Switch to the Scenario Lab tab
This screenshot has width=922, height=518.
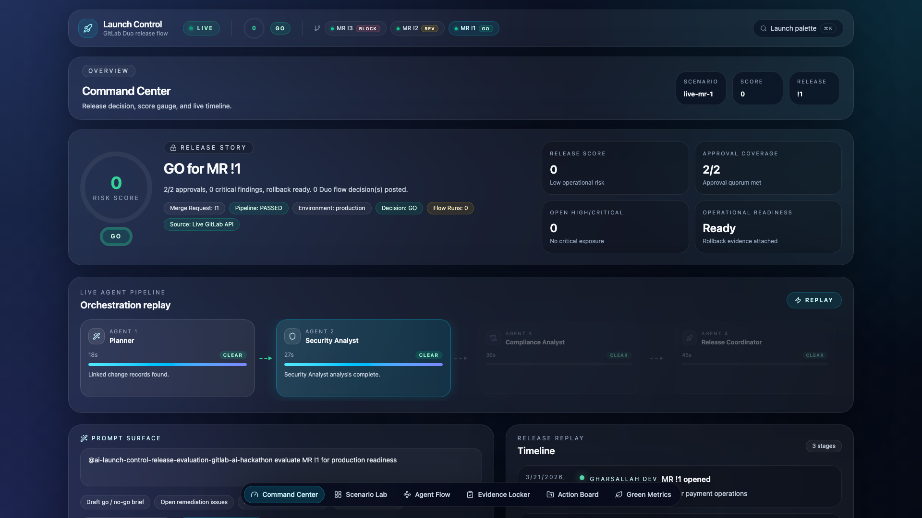click(361, 494)
